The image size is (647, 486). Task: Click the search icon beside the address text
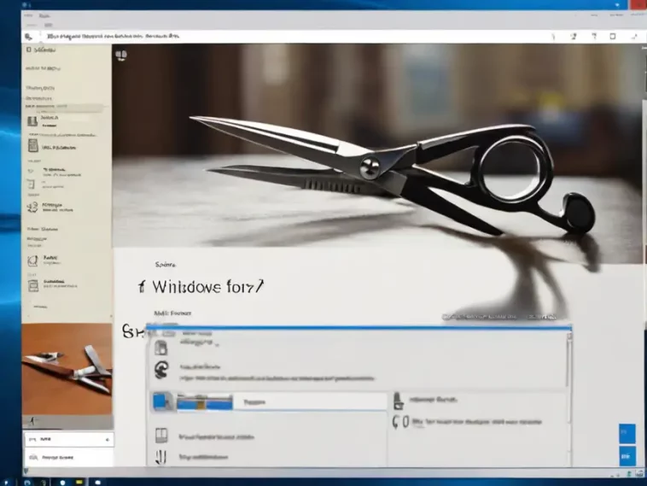(x=28, y=37)
